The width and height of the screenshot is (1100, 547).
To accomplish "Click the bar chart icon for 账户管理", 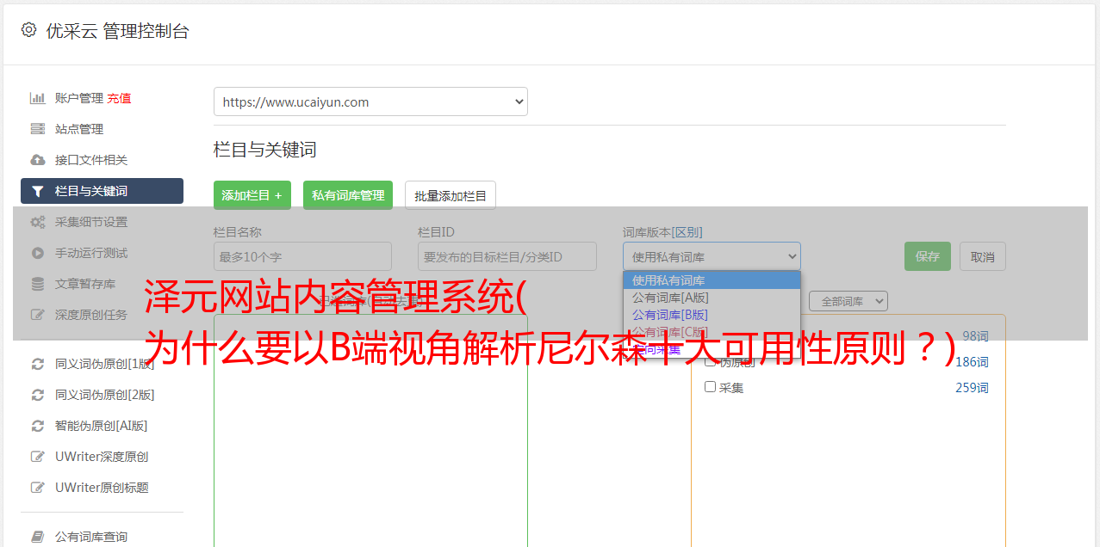I will 38,98.
